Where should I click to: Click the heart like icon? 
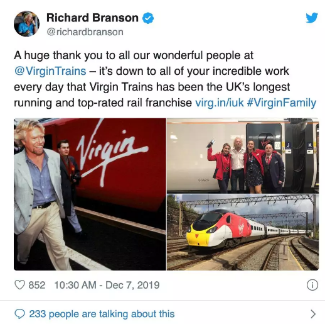tap(19, 285)
